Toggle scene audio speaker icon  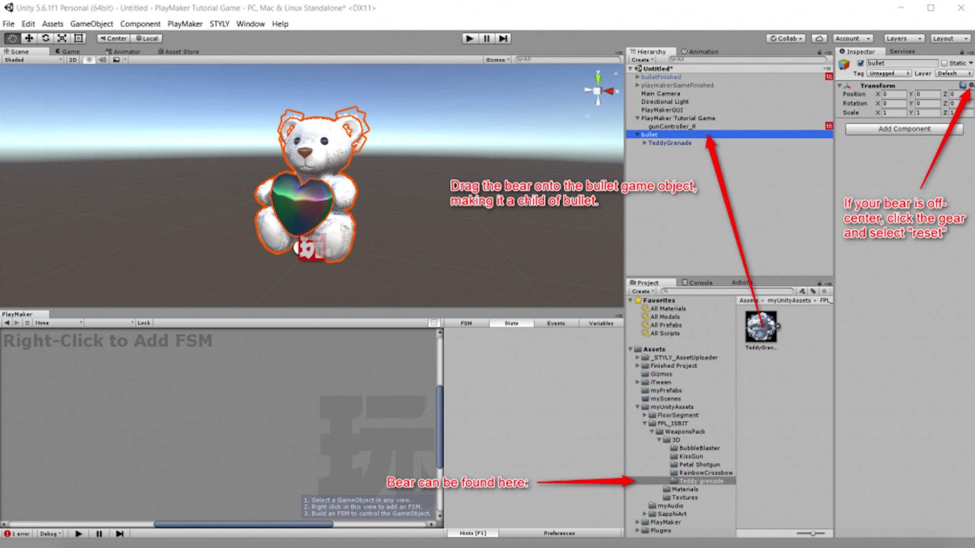(102, 59)
